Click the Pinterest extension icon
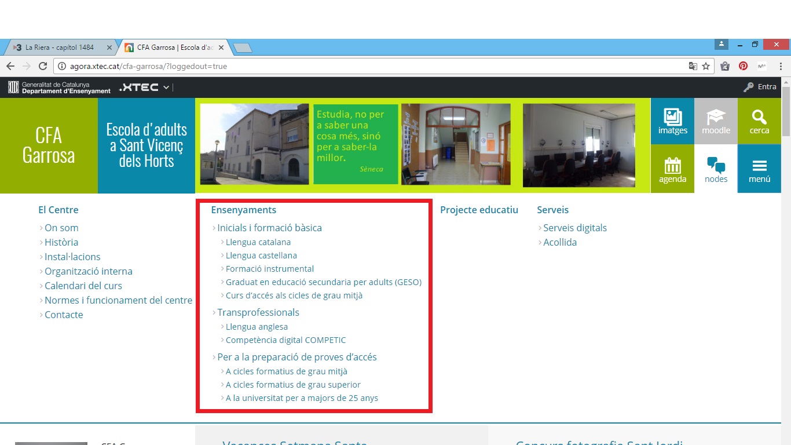This screenshot has width=791, height=445. pyautogui.click(x=743, y=66)
